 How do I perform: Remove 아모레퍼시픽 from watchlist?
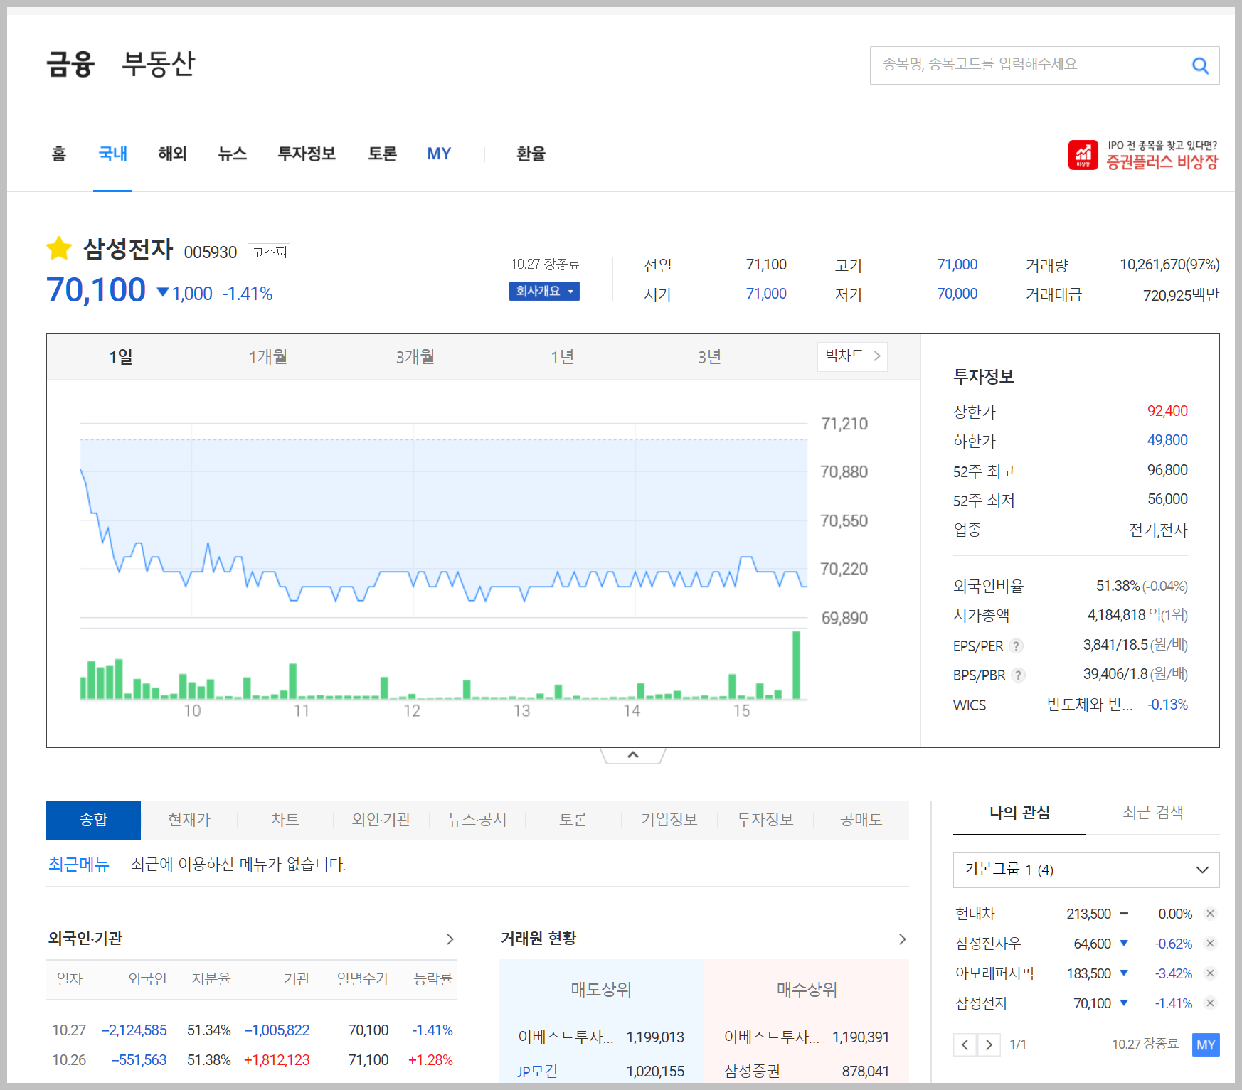point(1210,973)
